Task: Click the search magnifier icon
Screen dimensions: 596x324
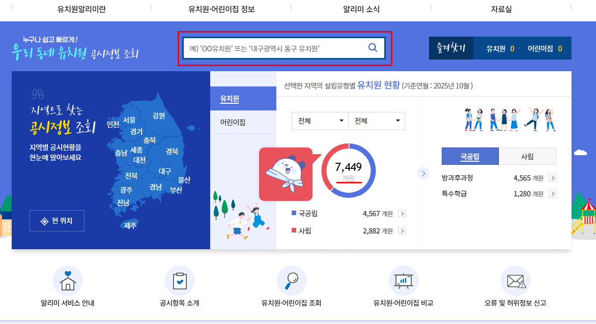Action: point(373,47)
